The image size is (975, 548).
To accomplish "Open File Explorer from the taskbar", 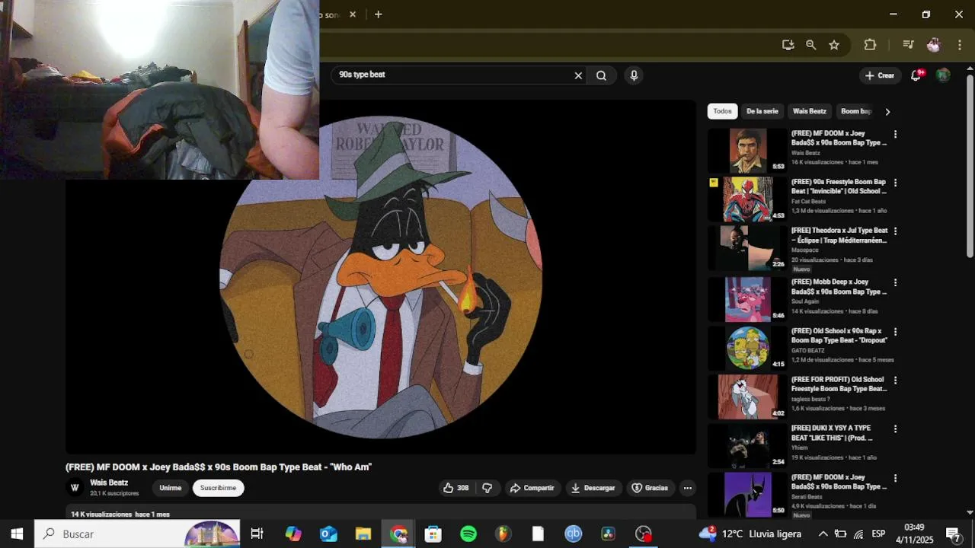I will pos(363,534).
